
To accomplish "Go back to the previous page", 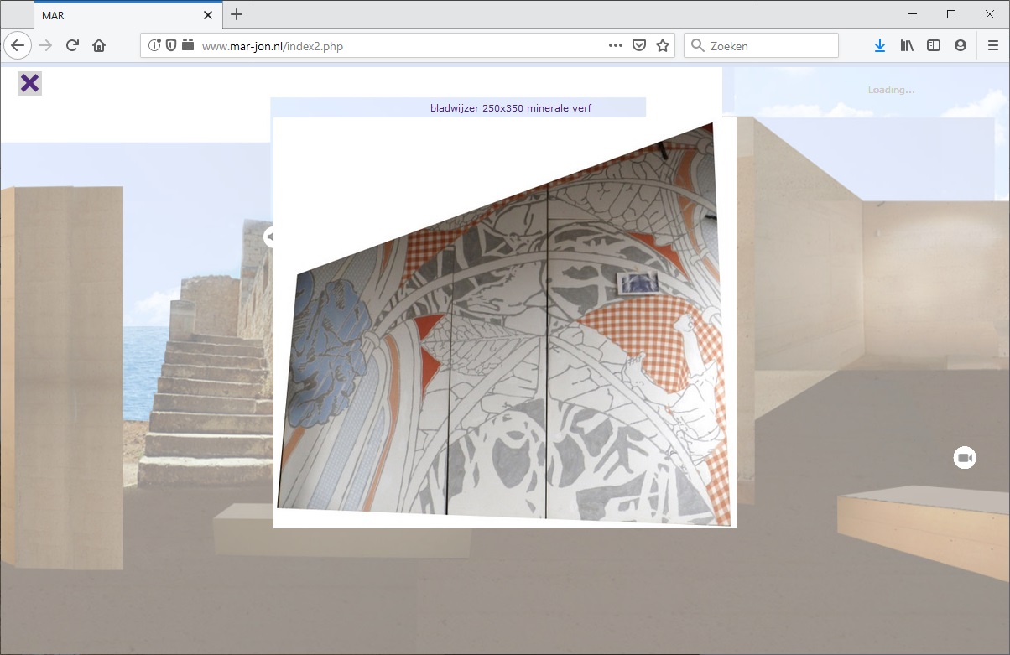I will (18, 46).
